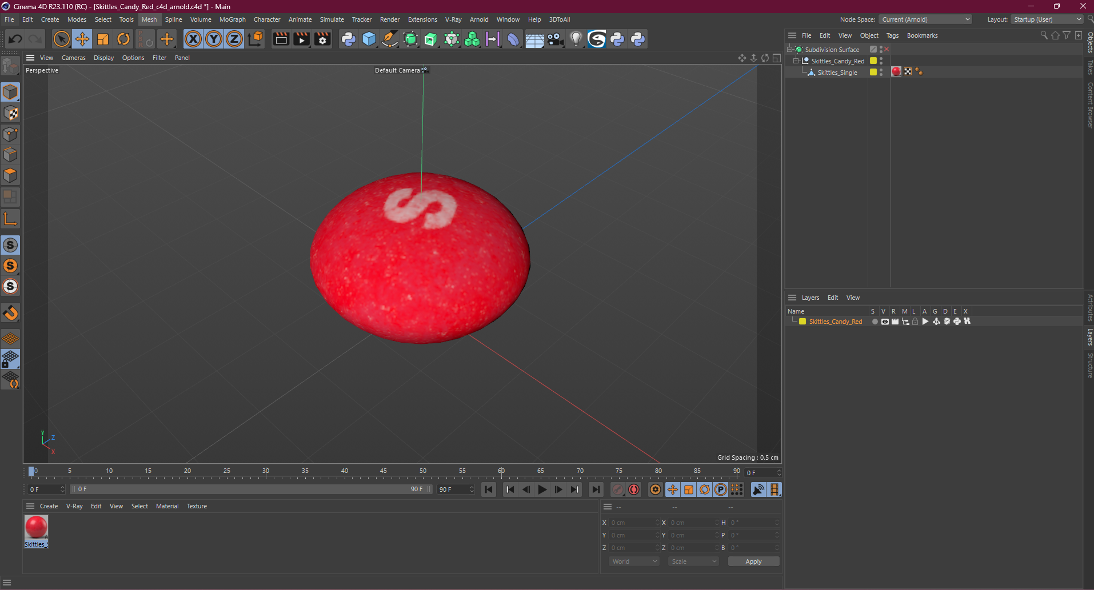Screen dimensions: 1094x590
Task: Open Edit Render Settings icon
Action: coord(322,39)
